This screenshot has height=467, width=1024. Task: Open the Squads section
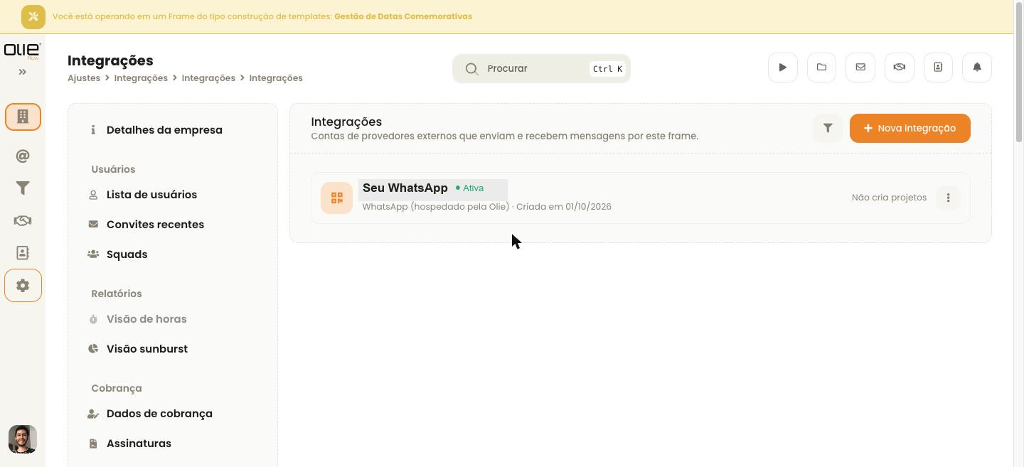click(127, 254)
